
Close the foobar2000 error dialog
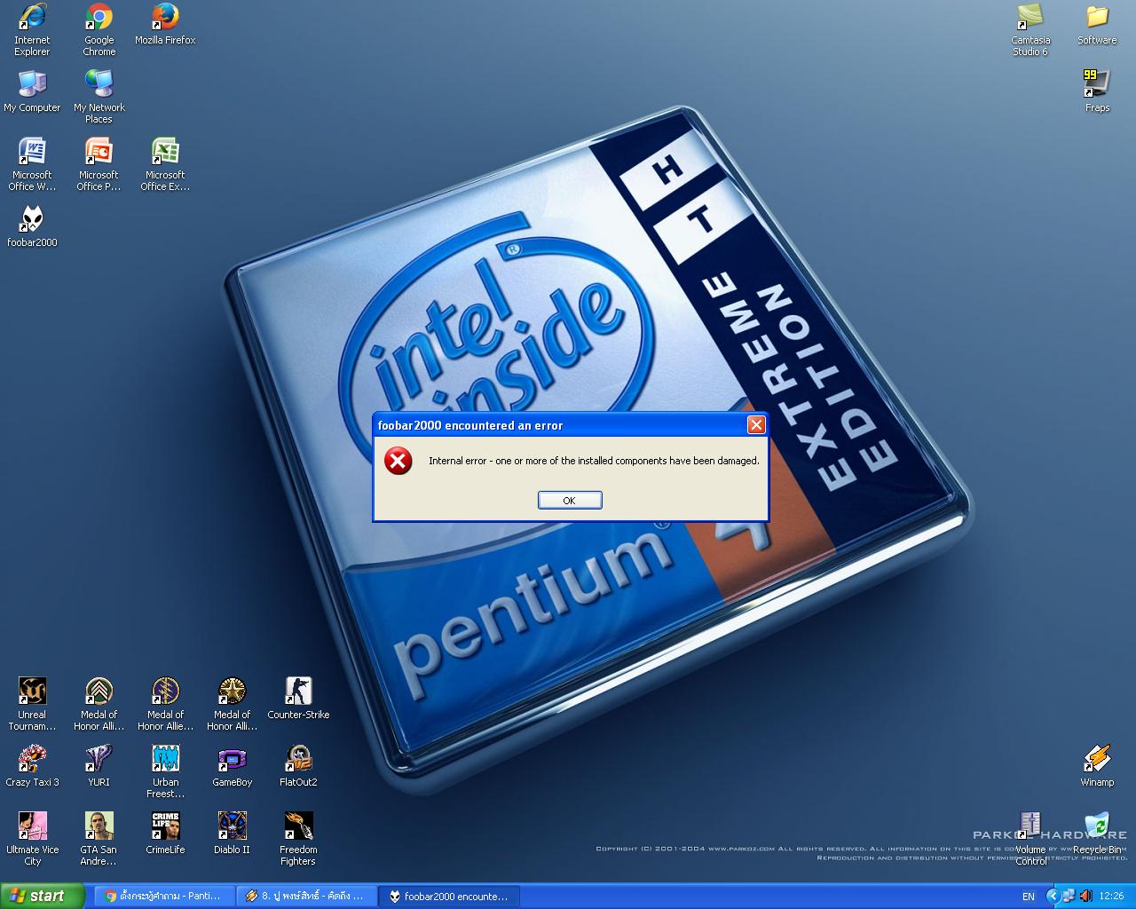pyautogui.click(x=756, y=425)
